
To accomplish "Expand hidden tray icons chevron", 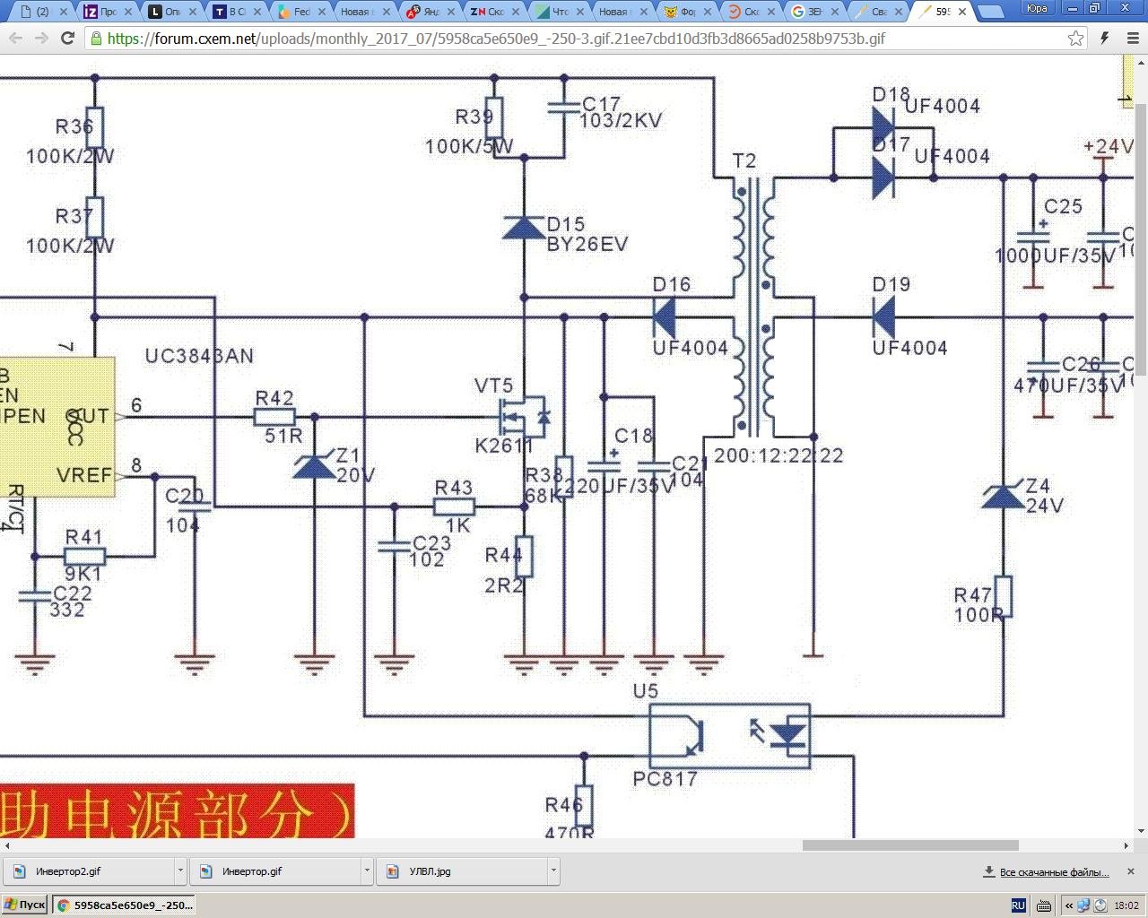I will click(1069, 905).
